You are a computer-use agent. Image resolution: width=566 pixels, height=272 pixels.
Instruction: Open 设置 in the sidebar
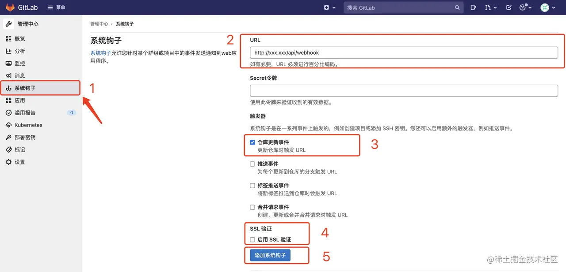[41, 162]
